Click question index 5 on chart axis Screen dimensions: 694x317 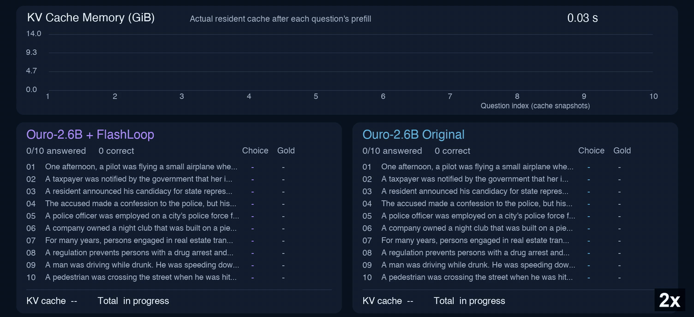[316, 96]
